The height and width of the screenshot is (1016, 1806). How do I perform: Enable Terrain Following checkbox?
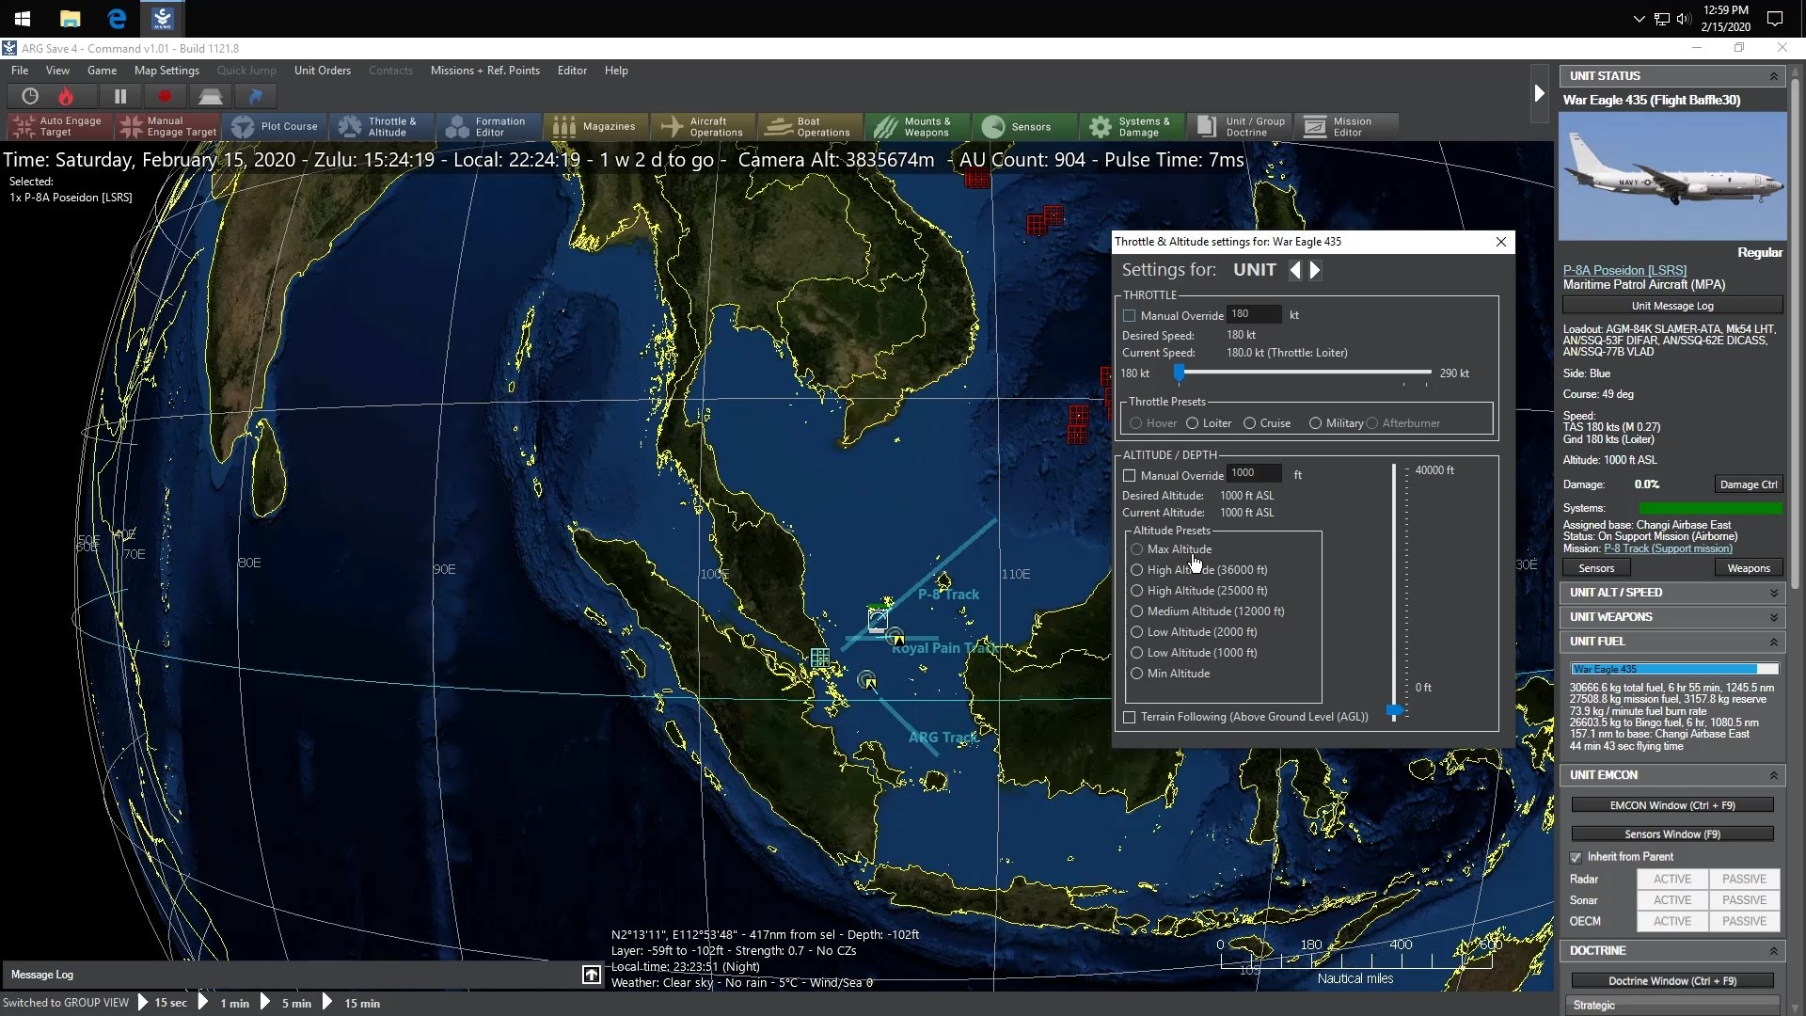pyautogui.click(x=1130, y=717)
